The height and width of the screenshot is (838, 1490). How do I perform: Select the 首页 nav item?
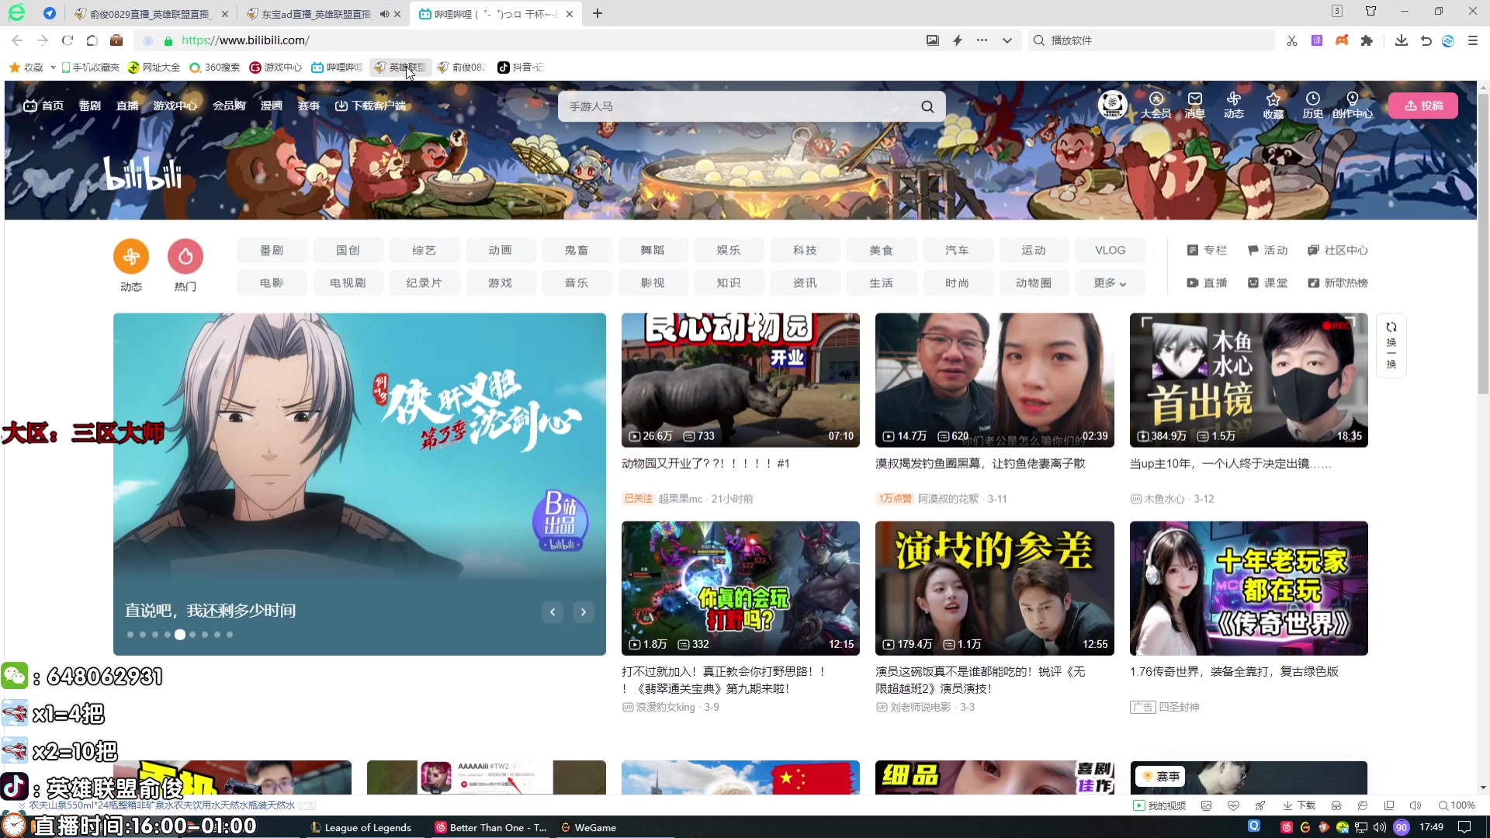43,106
